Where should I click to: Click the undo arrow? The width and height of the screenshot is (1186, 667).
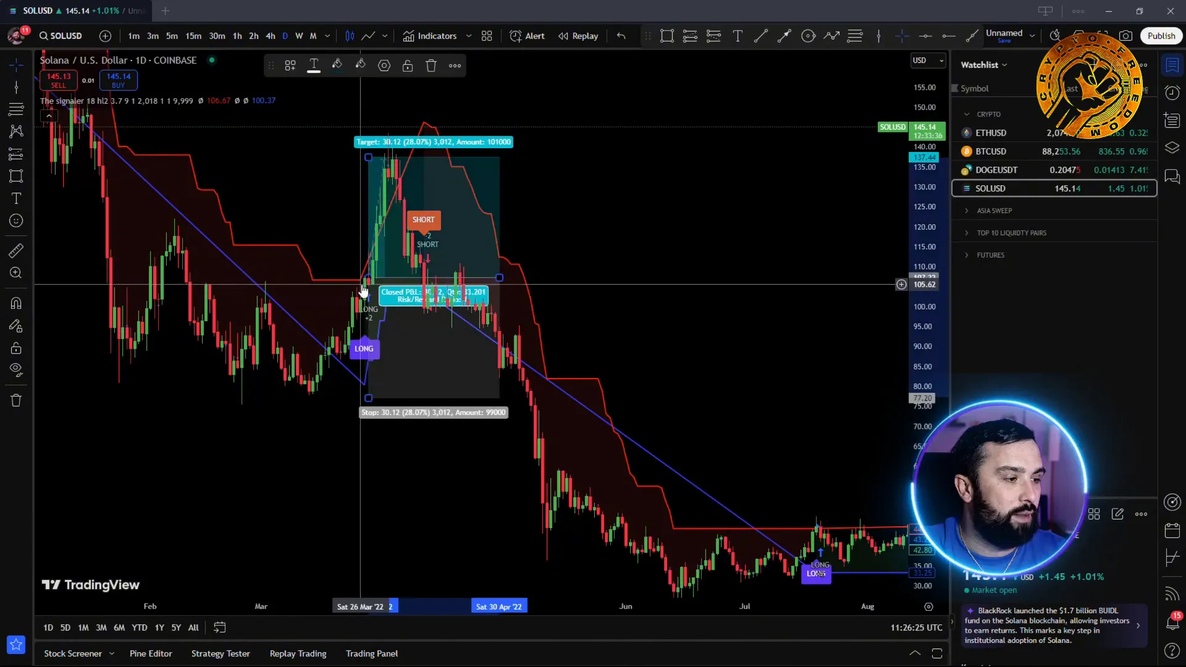(x=621, y=36)
